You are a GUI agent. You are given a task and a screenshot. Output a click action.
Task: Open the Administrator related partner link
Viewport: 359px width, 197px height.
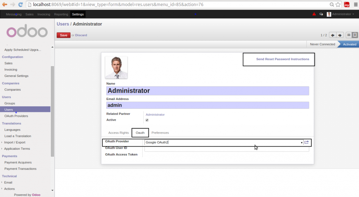click(x=155, y=115)
